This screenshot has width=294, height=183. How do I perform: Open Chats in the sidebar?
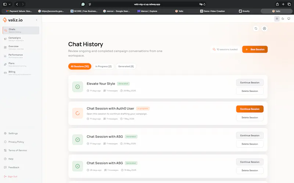[x=21, y=30]
